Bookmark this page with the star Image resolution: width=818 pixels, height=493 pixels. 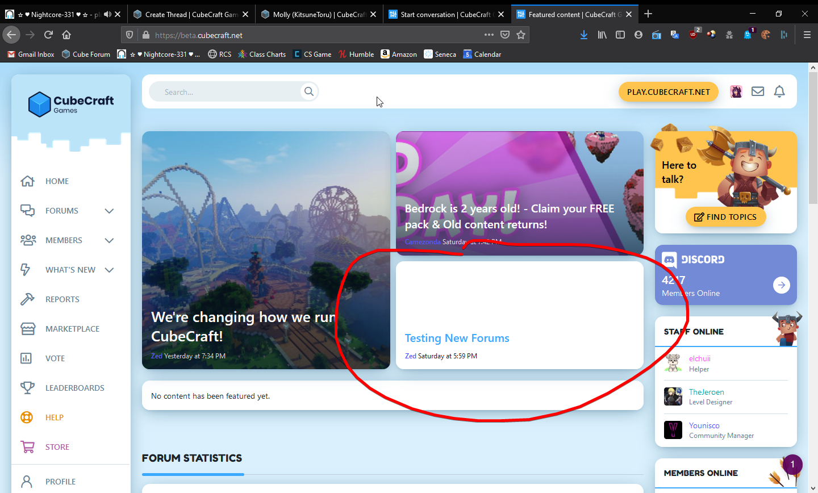pyautogui.click(x=521, y=35)
